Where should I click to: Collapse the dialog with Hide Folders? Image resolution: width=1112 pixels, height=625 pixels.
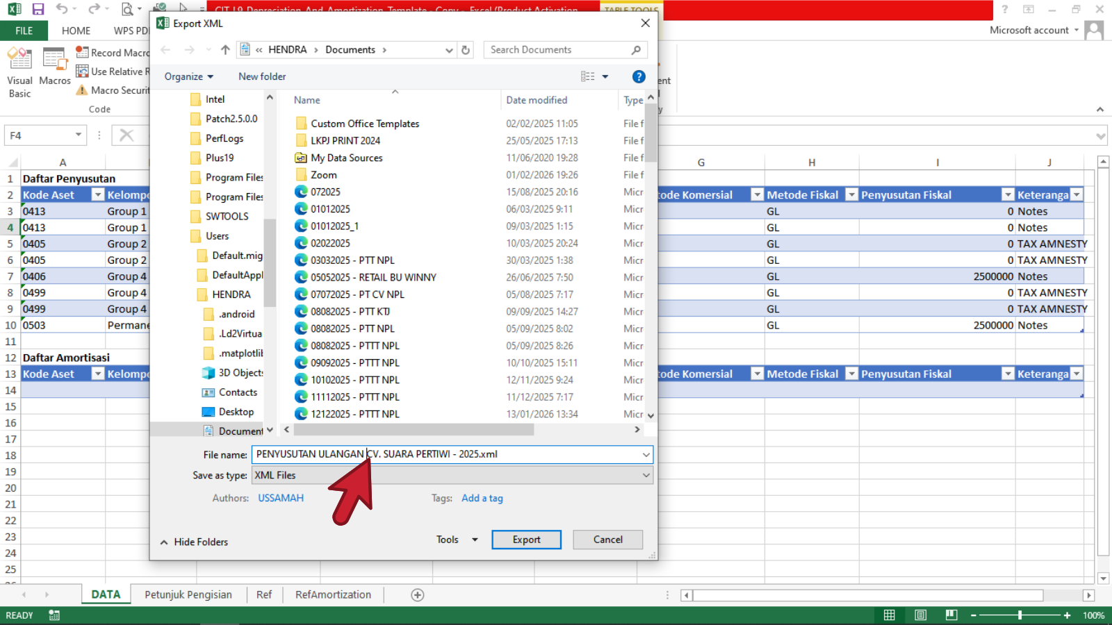tap(194, 542)
